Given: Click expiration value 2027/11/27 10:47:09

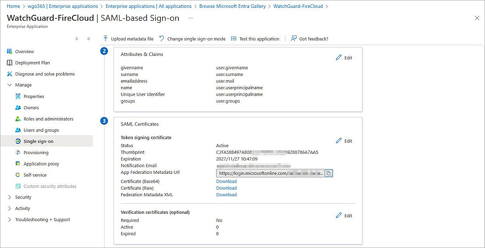Looking at the screenshot, I should click(x=237, y=159).
